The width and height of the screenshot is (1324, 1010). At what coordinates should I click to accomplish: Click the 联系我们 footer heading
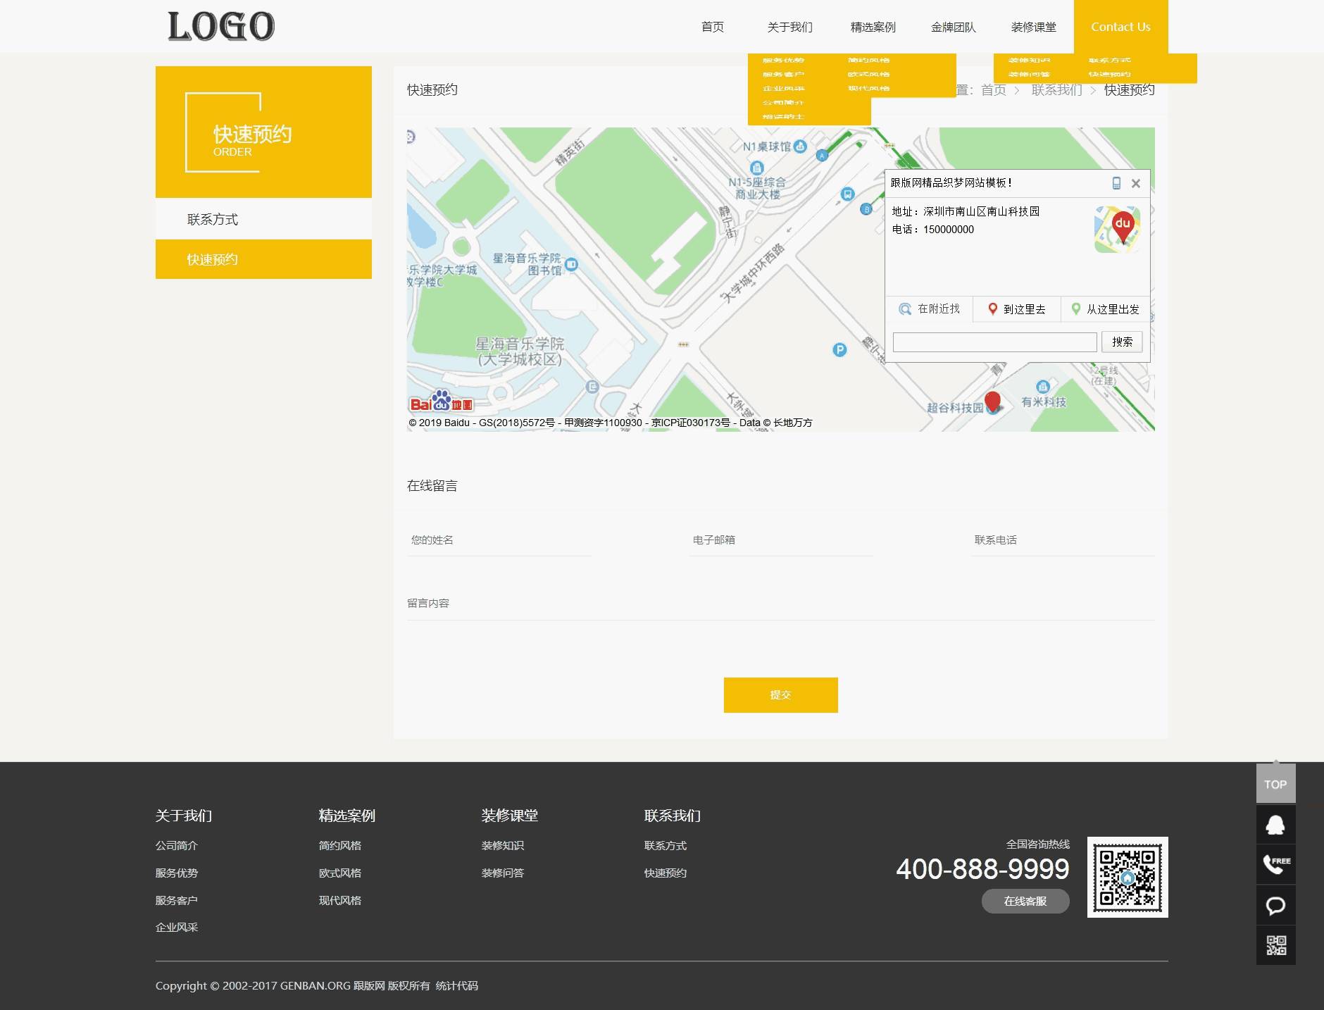coord(673,816)
